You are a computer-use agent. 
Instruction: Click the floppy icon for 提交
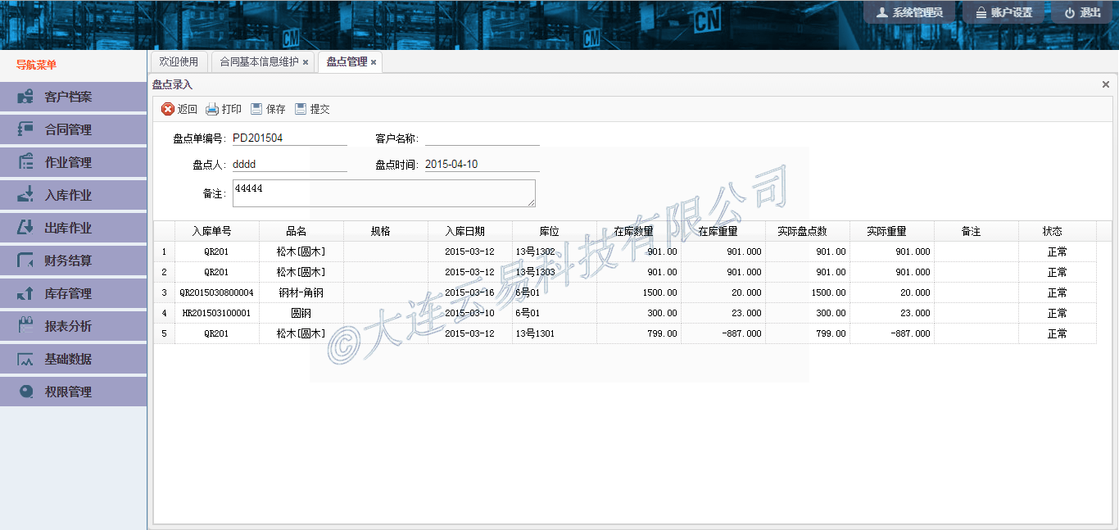[301, 109]
